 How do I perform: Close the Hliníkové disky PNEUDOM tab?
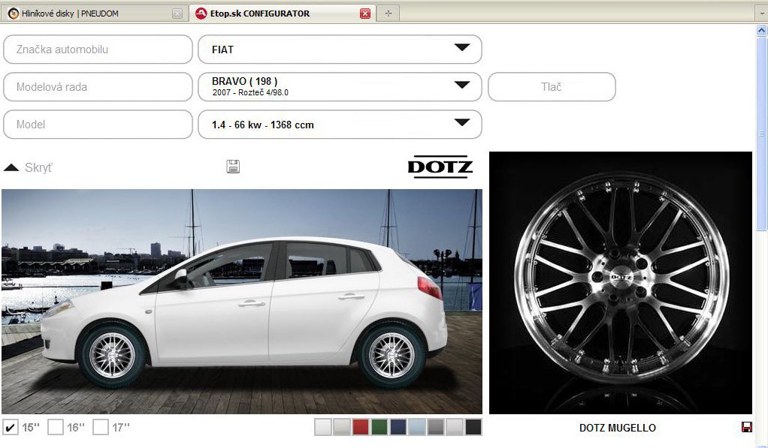point(177,14)
